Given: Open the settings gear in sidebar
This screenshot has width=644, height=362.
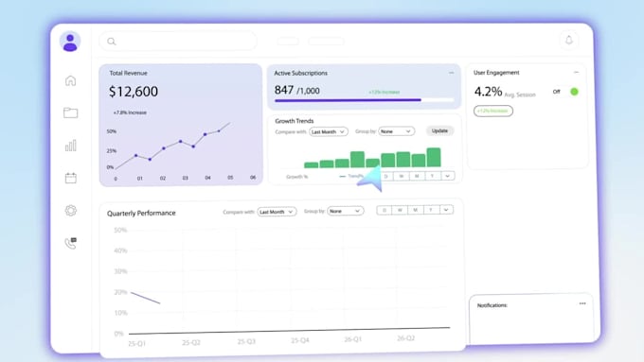Looking at the screenshot, I should pyautogui.click(x=71, y=211).
